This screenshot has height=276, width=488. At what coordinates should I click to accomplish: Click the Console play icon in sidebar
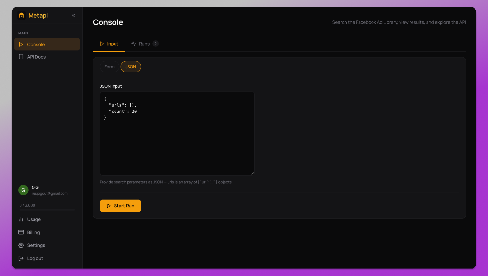point(21,44)
